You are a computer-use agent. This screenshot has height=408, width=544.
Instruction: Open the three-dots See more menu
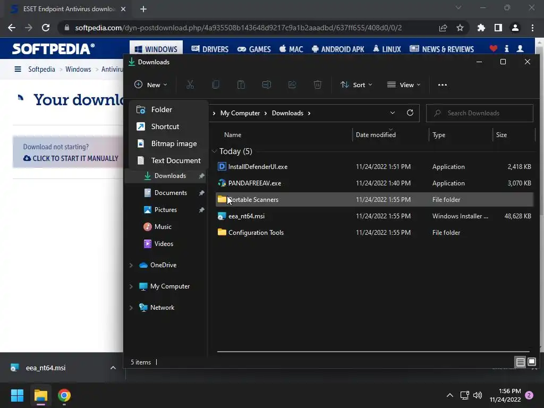[443, 84]
